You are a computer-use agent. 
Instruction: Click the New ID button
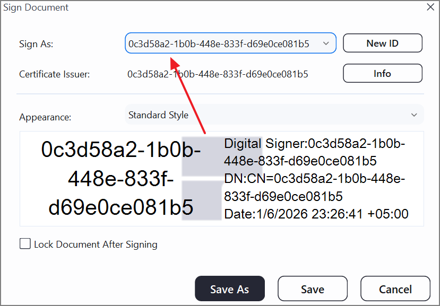tap(382, 43)
